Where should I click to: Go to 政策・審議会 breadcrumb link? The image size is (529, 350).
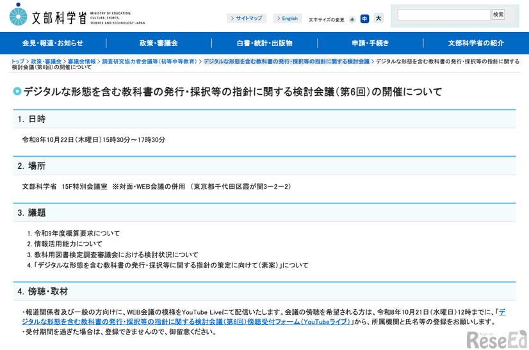(x=46, y=61)
